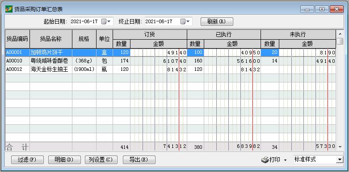This screenshot has height=172, width=349.
Task: Close the 货品采购订单汇总表 window
Action: point(336,9)
